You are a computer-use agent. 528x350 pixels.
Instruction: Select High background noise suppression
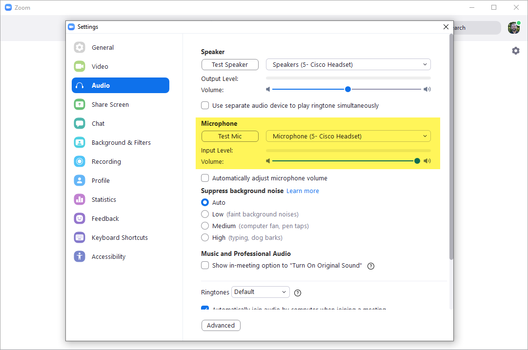pos(205,237)
